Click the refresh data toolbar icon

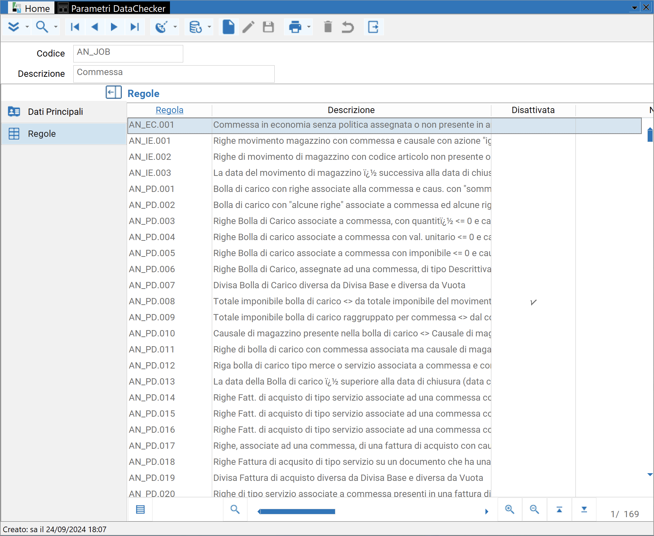click(x=161, y=27)
